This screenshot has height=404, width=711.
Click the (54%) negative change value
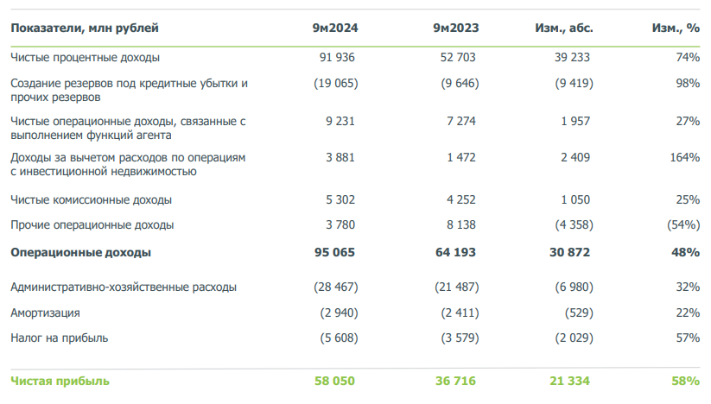point(681,225)
